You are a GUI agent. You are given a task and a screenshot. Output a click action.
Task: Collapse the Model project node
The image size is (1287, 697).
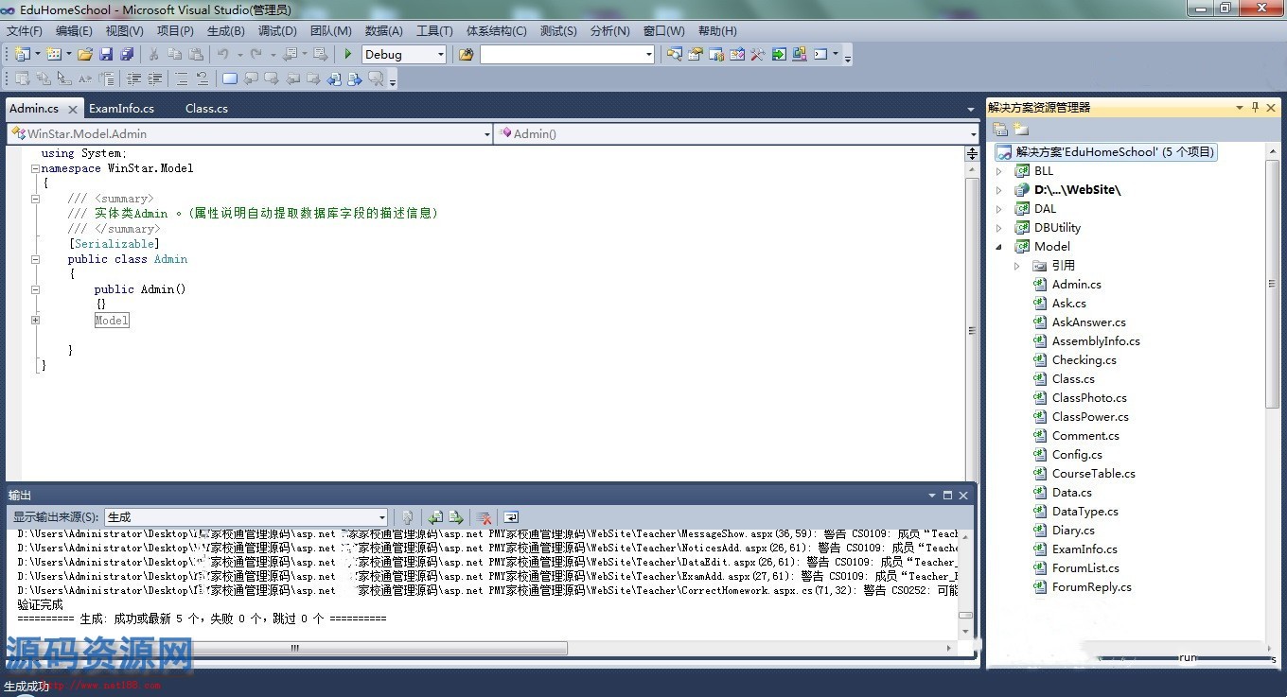pyautogui.click(x=998, y=247)
